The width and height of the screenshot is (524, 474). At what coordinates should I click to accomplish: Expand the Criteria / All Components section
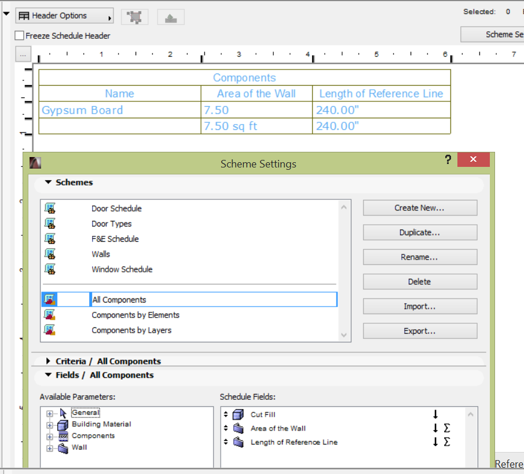48,361
